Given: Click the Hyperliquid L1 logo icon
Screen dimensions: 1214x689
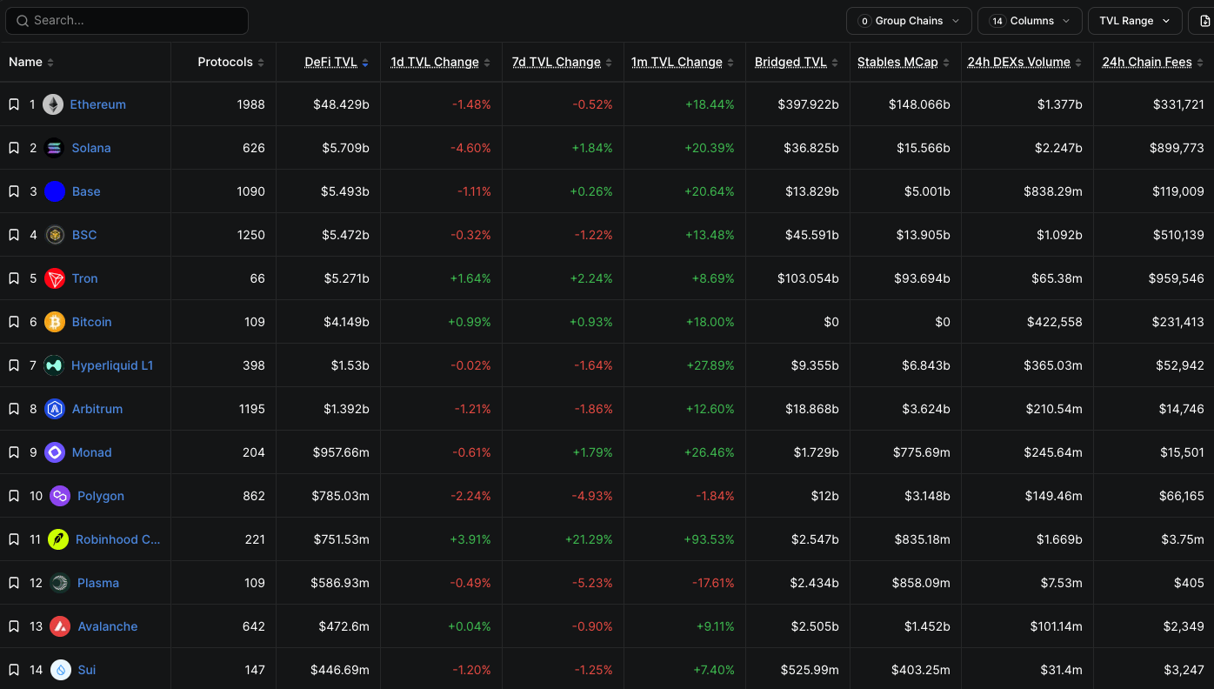Looking at the screenshot, I should pos(54,365).
